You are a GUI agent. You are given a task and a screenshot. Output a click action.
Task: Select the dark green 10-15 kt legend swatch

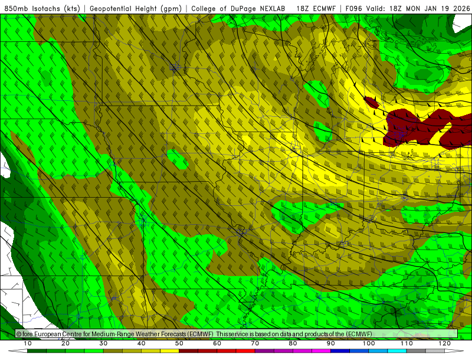click(37, 351)
